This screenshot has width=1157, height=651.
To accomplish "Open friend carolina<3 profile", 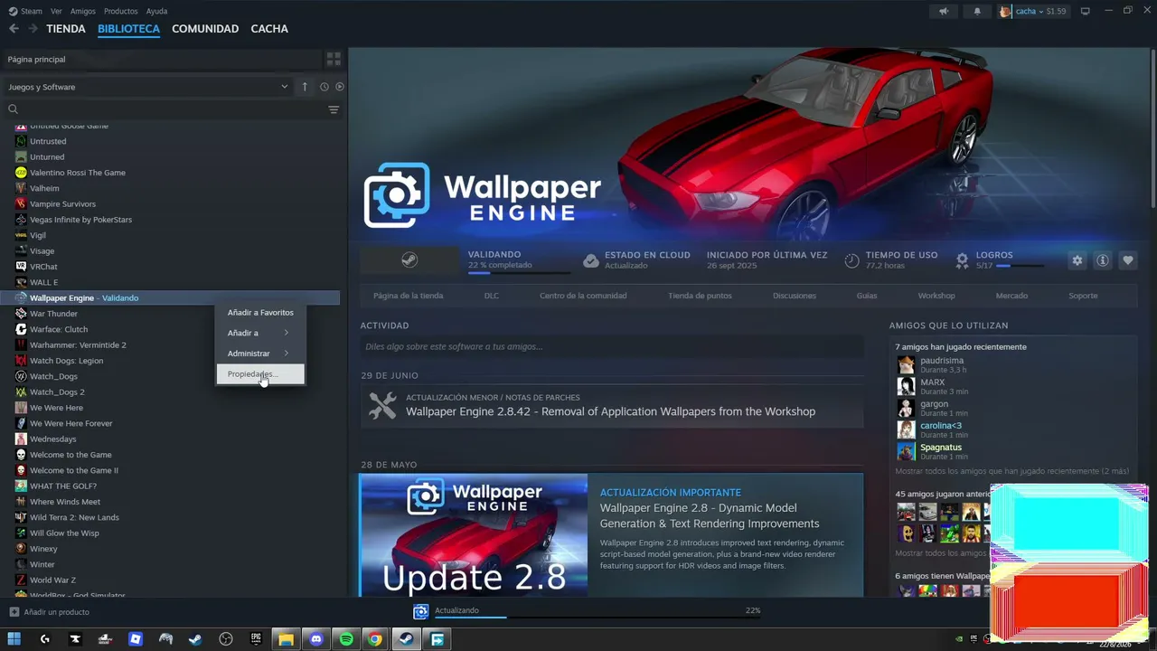I will pyautogui.click(x=940, y=425).
